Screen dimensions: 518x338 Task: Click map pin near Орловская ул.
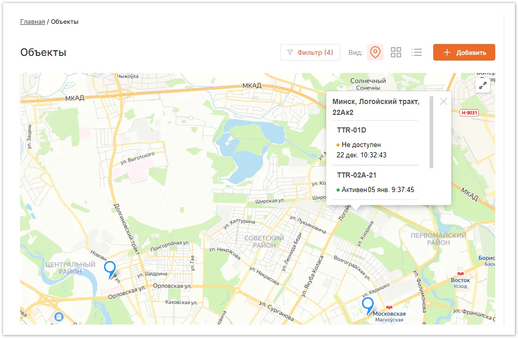pyautogui.click(x=110, y=270)
